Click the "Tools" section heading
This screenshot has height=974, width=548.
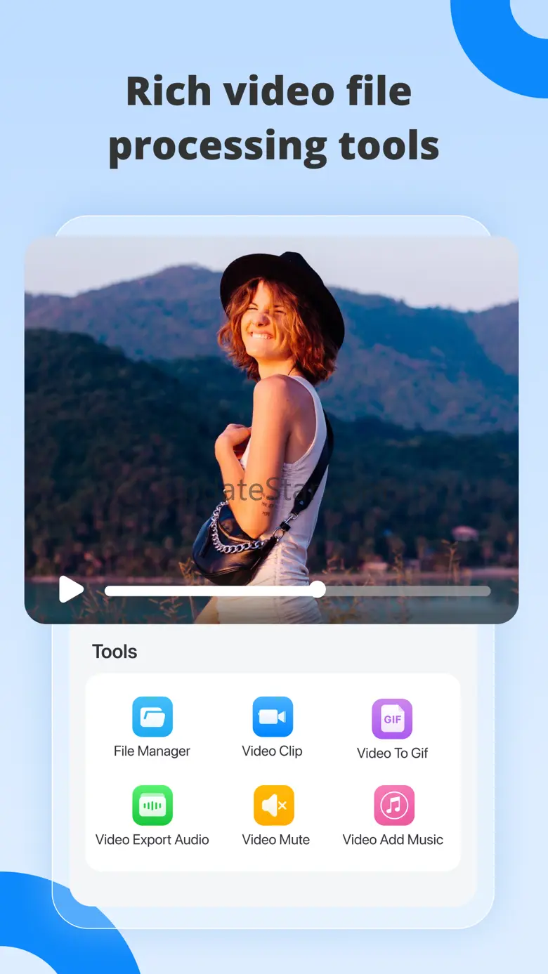115,652
